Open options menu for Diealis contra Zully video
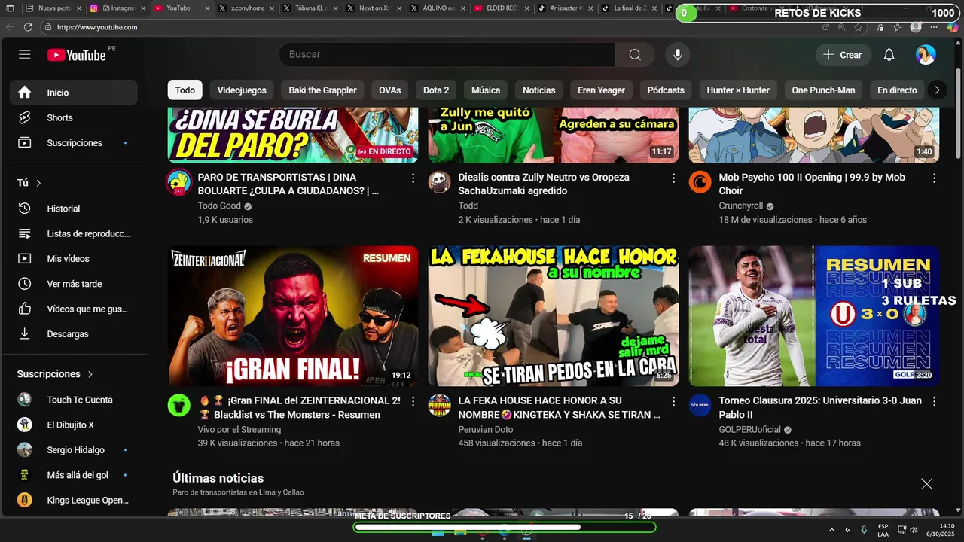Image resolution: width=964 pixels, height=542 pixels. click(673, 178)
